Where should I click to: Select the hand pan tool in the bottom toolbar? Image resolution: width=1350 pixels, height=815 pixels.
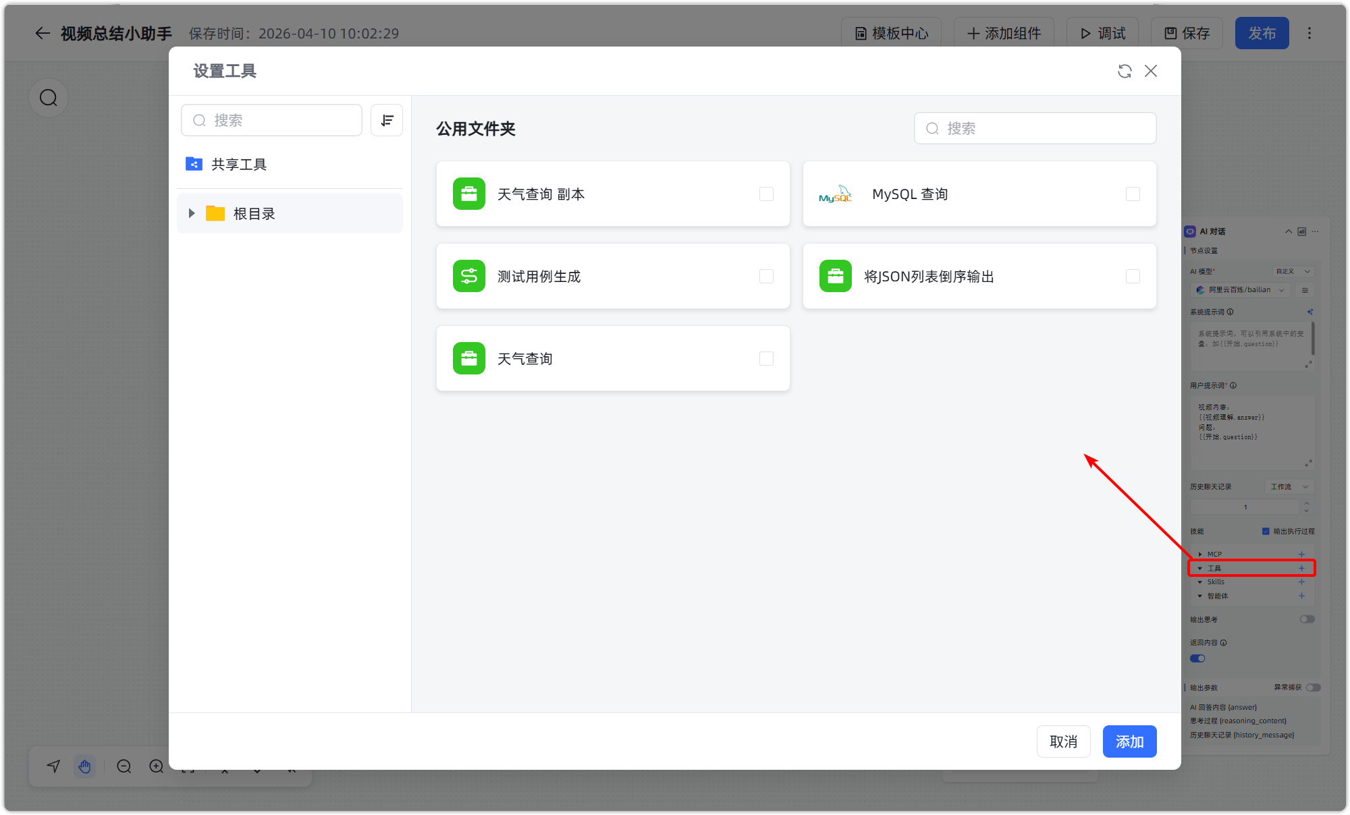click(84, 766)
